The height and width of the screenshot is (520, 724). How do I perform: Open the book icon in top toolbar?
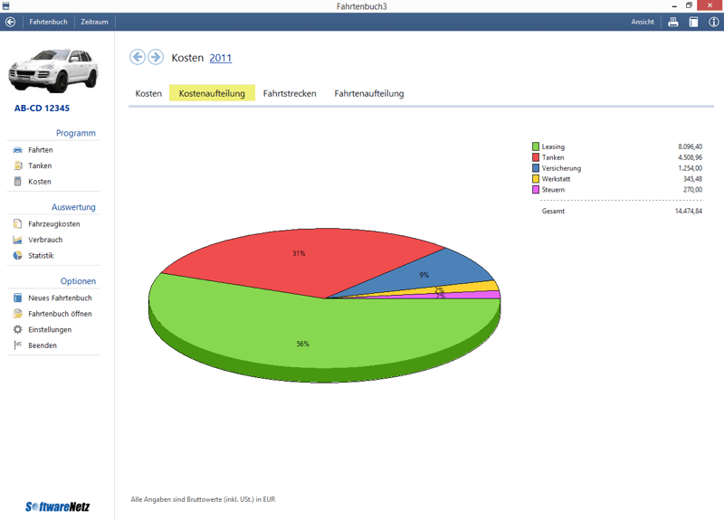pos(693,22)
